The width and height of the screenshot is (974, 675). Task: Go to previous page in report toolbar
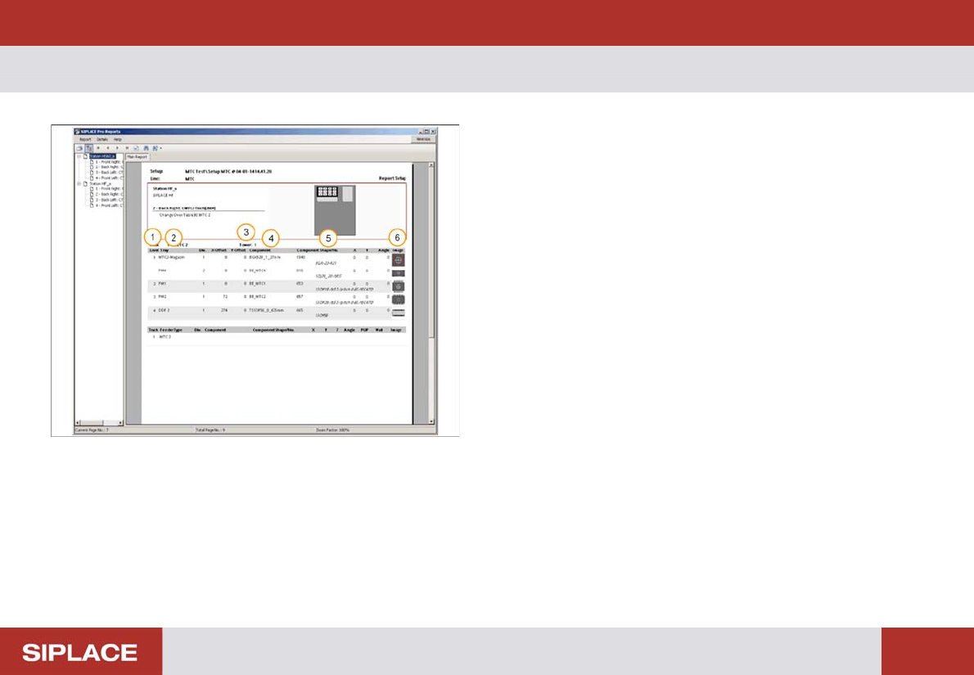[107, 148]
